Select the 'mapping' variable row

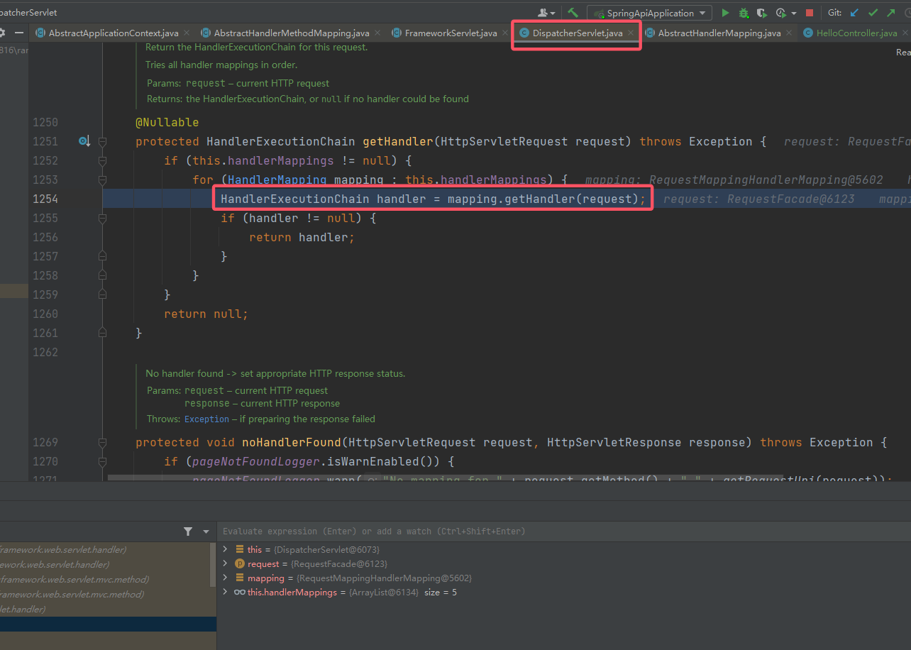(564, 578)
